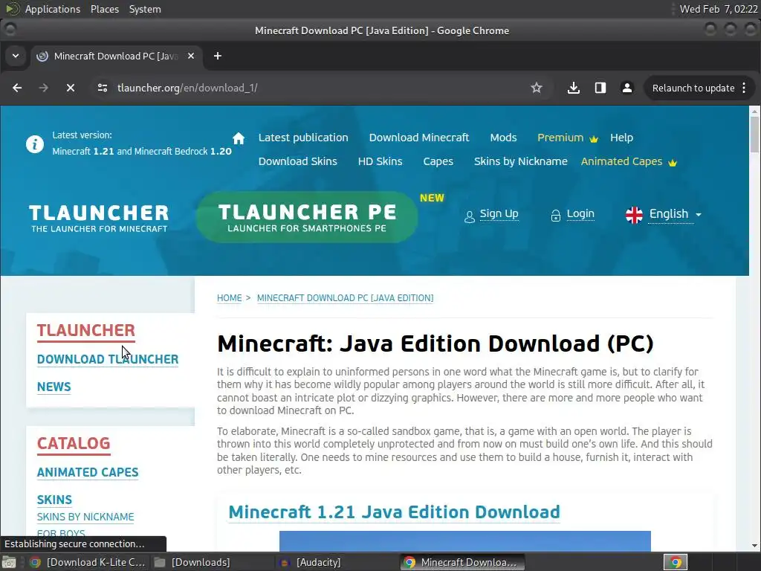
Task: Open the English language dropdown
Action: (x=676, y=214)
